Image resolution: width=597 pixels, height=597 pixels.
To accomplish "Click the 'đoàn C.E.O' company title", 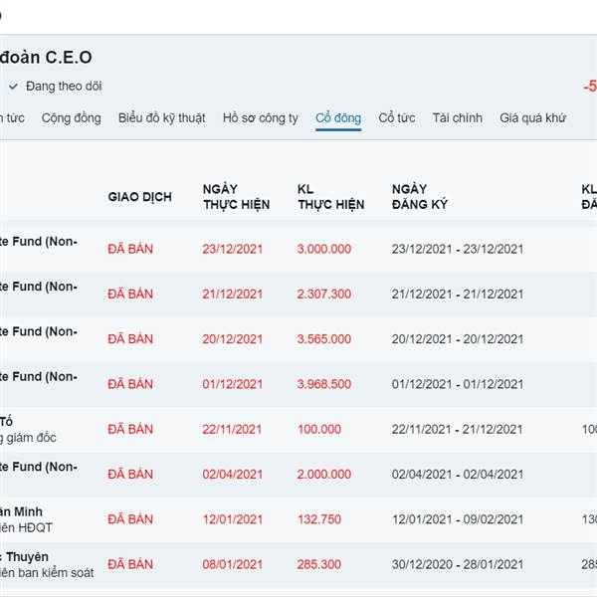I will pos(46,57).
